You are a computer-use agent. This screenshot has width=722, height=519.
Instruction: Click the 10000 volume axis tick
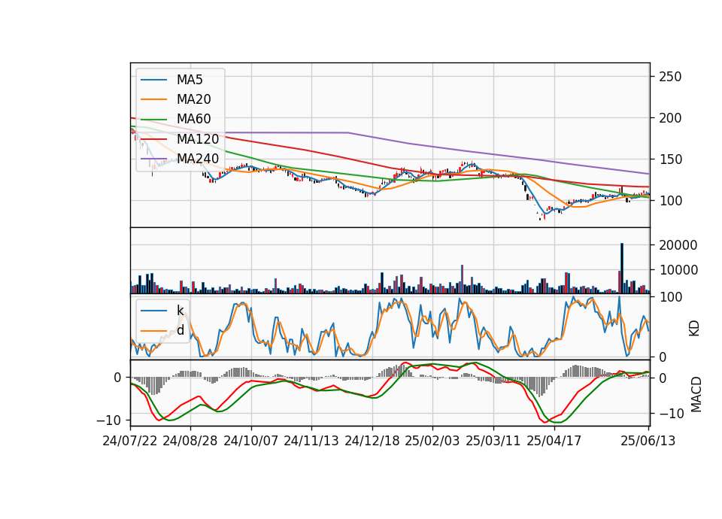[x=678, y=270]
